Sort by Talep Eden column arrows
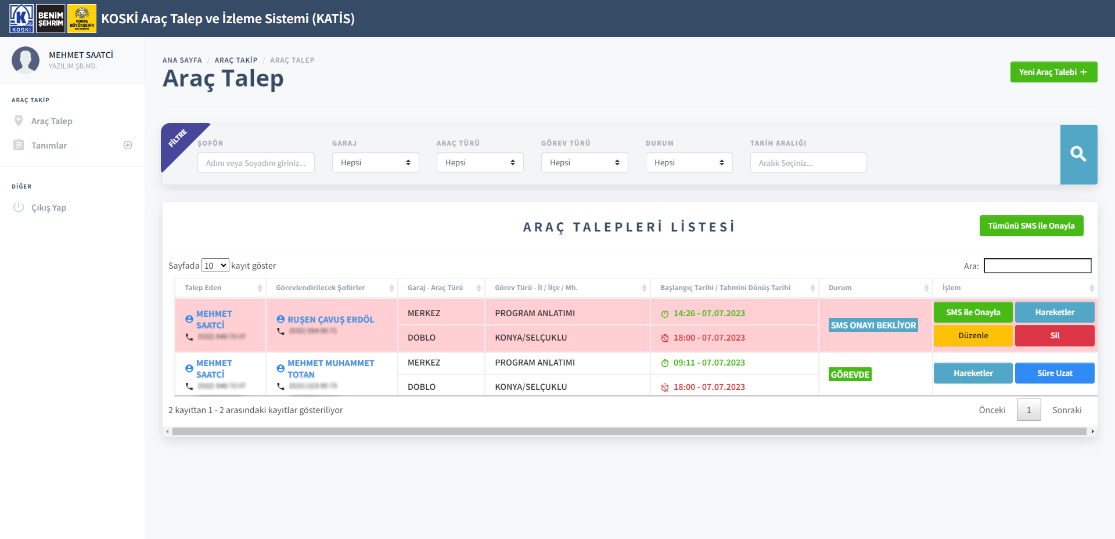Viewport: 1115px width, 539px height. coord(260,288)
